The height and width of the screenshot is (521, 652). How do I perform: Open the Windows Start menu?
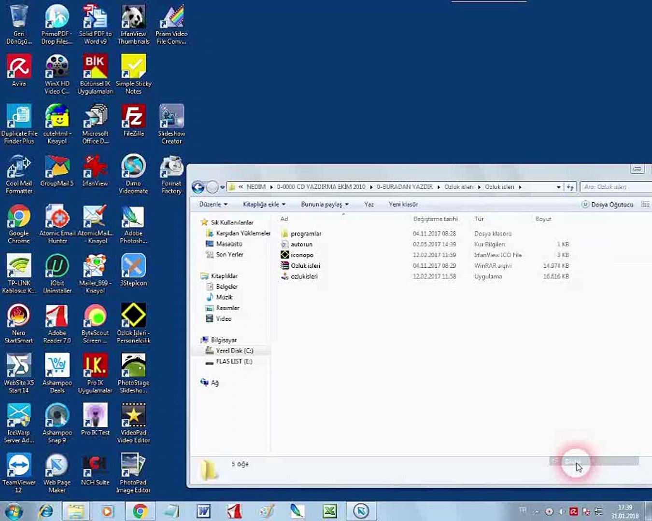tap(13, 511)
